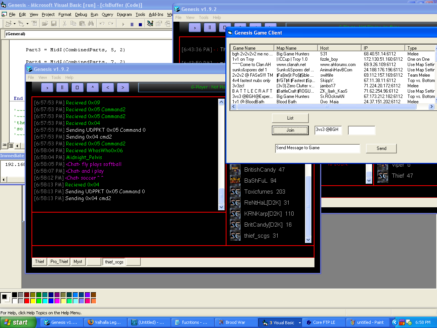437x328 pixels.
Task: Click the Save icon in Visual Basic toolbar
Action: pos(53,24)
